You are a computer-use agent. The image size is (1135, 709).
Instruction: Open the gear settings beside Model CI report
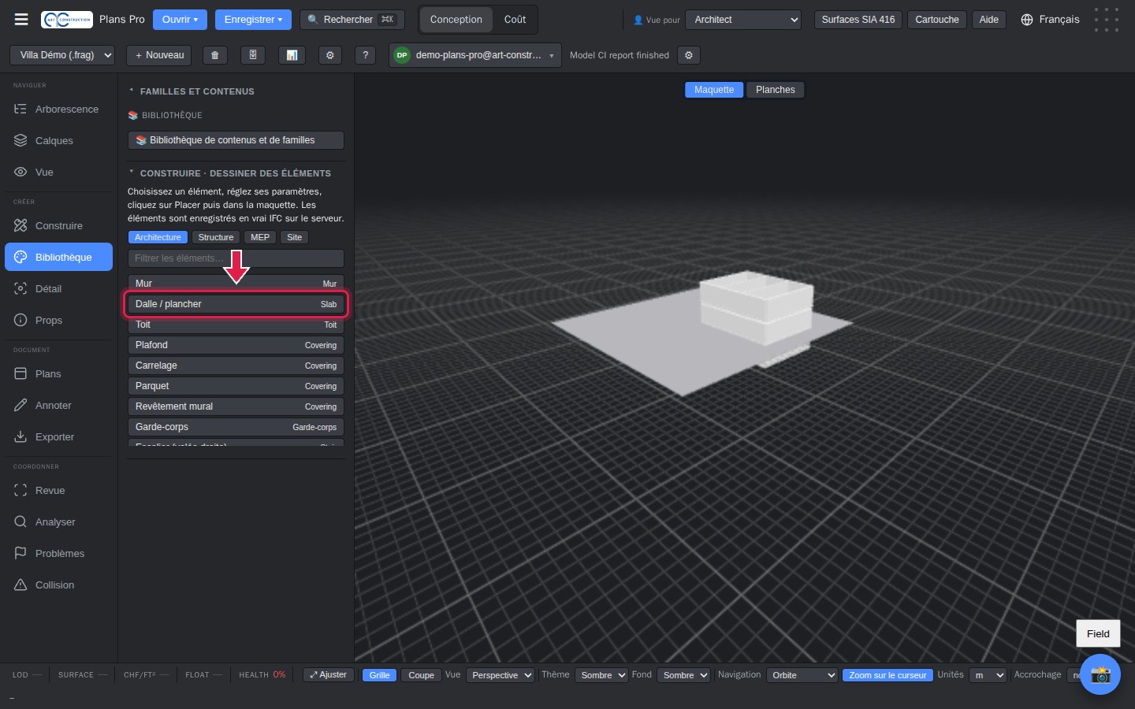(689, 55)
